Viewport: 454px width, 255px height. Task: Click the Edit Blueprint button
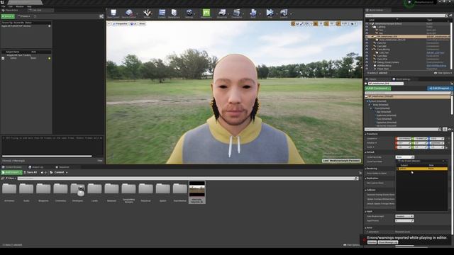point(440,88)
